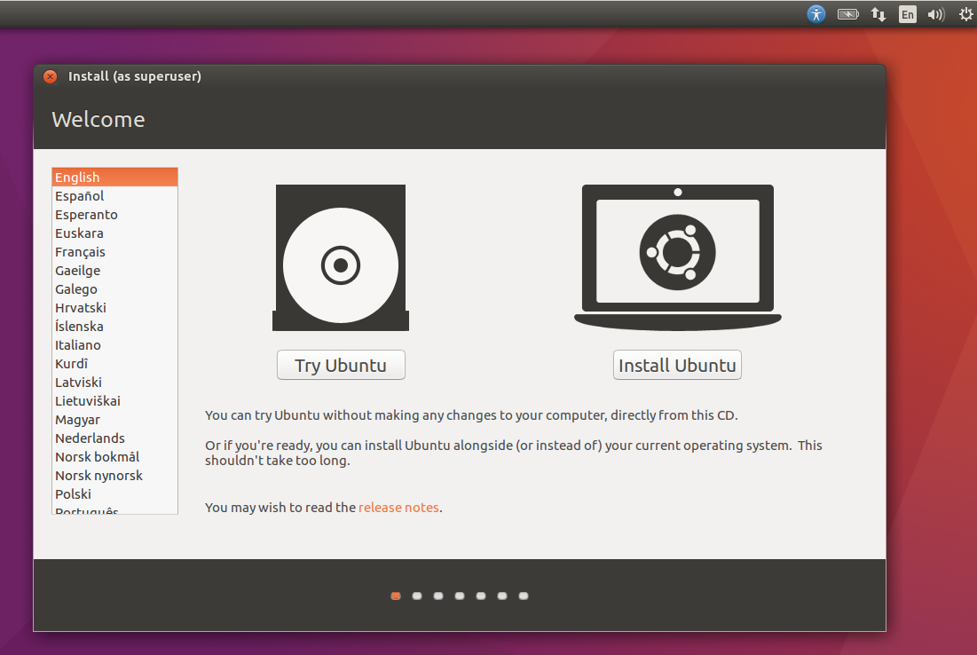
Task: Click the Try Ubuntu button
Action: 340,365
